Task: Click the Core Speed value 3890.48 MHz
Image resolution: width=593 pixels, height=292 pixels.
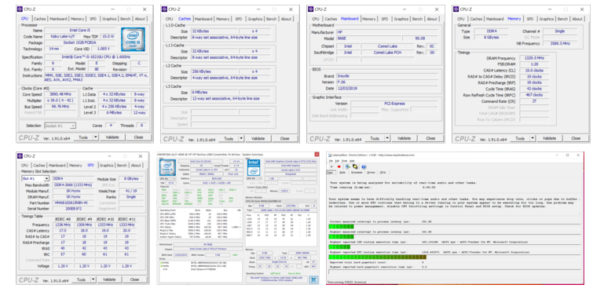Action: pyautogui.click(x=60, y=94)
